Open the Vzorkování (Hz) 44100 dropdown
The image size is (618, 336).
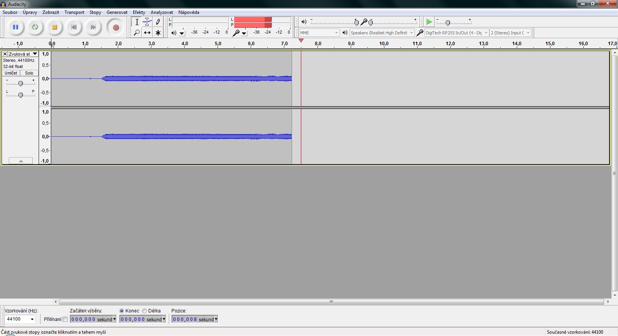(x=20, y=319)
